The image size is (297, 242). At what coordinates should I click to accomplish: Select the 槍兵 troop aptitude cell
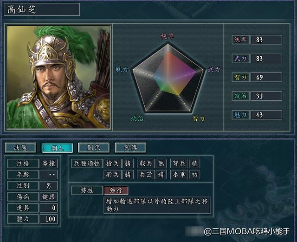pyautogui.click(x=112, y=164)
